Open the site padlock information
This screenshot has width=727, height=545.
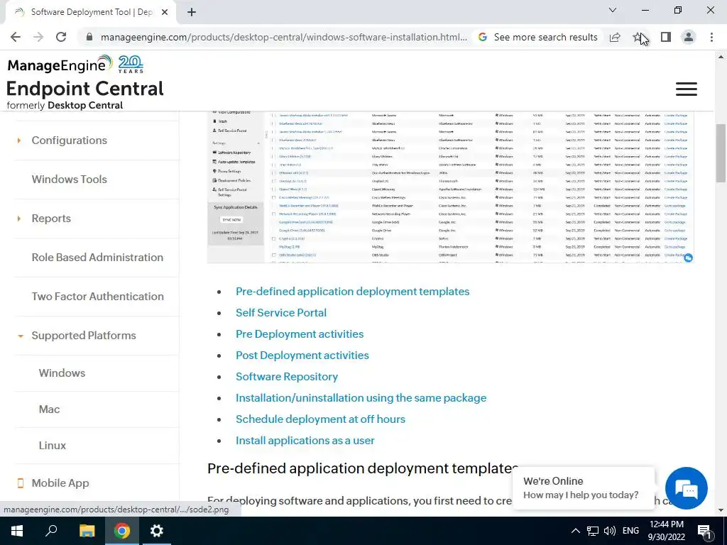pyautogui.click(x=89, y=37)
